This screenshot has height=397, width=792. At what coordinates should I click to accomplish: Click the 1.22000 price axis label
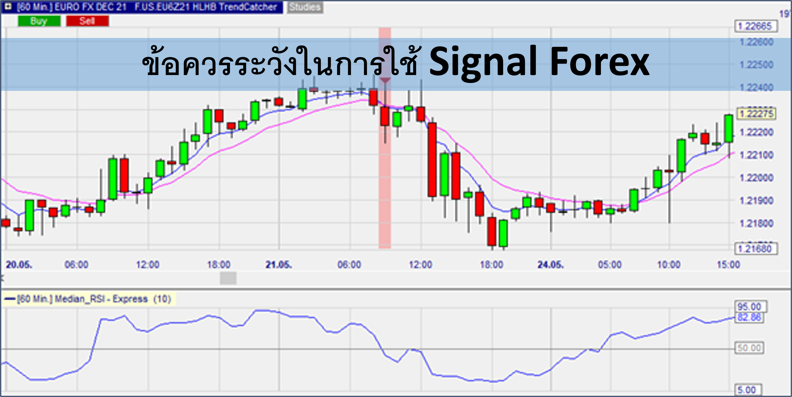pos(756,178)
